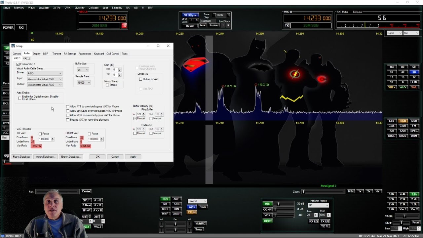
Task: Open the Output Voicemeeter Virtual ASIO dropdown
Action: pyautogui.click(x=45, y=85)
